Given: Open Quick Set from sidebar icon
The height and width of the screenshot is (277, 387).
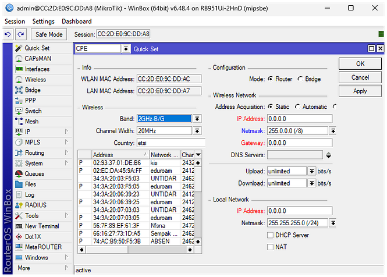Looking at the screenshot, I should point(19,48).
